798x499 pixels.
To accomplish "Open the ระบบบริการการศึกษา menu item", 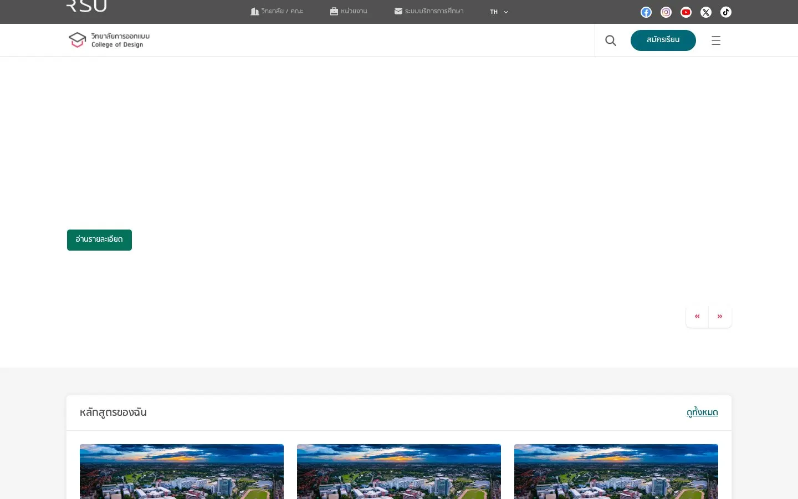I will click(429, 11).
